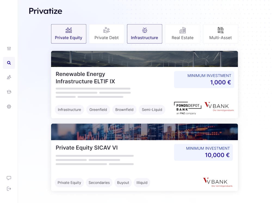Open the academy graduation cap icon
The width and height of the screenshot is (272, 203).
[9, 92]
